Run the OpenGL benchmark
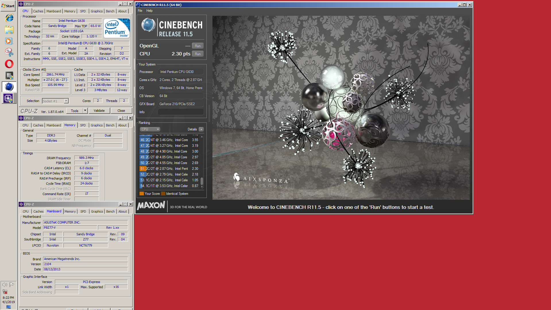The image size is (551, 310). [x=198, y=46]
